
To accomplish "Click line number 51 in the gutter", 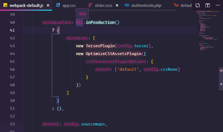I will [x=12, y=109].
